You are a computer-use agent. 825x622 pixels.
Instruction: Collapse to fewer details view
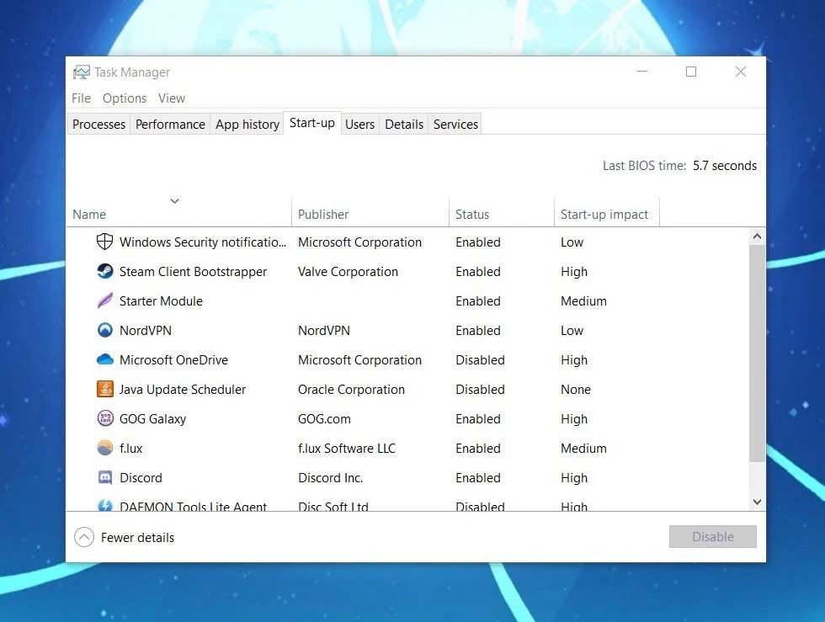(x=124, y=537)
